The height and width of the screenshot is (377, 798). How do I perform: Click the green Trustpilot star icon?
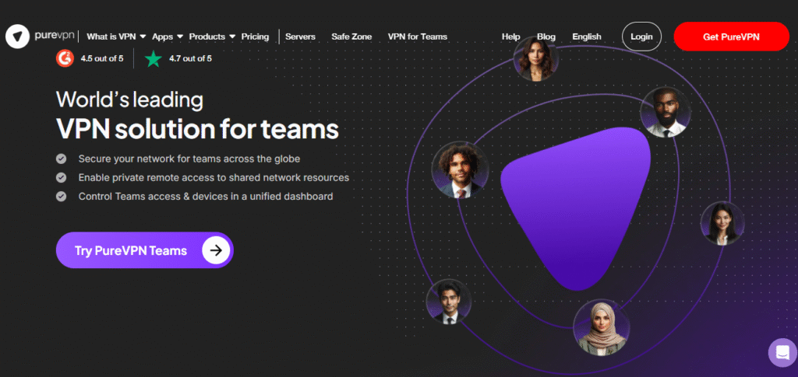154,58
